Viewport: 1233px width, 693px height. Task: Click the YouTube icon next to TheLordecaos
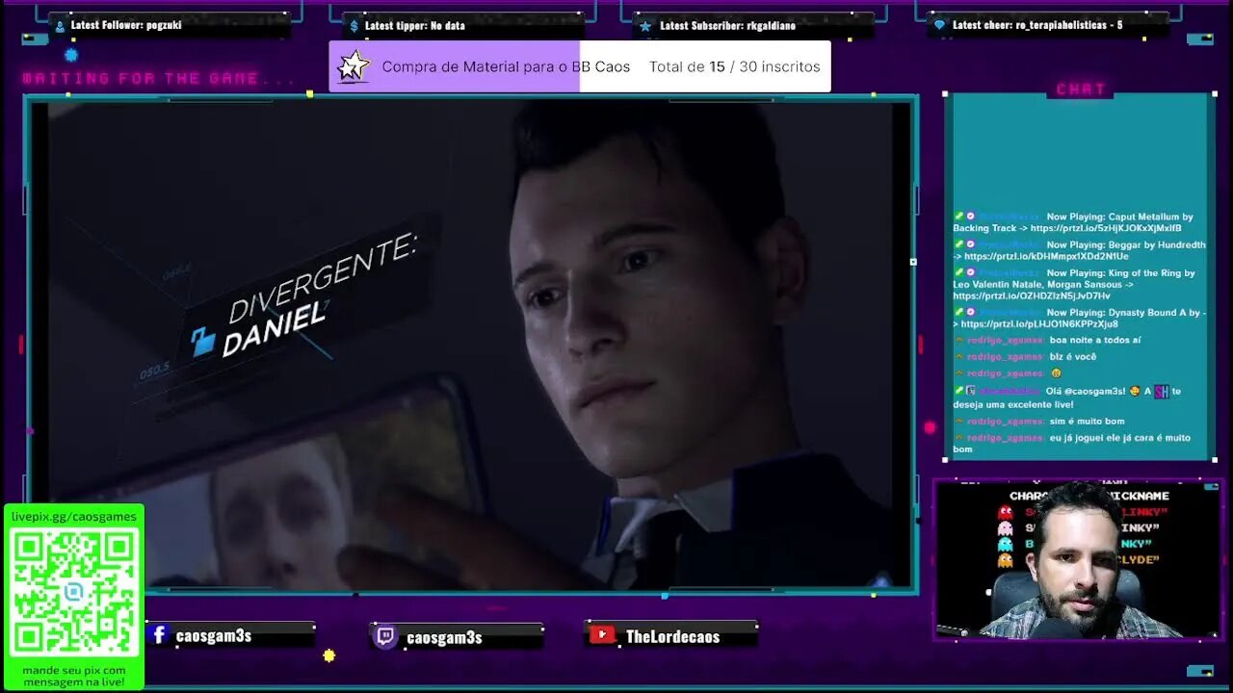click(602, 635)
